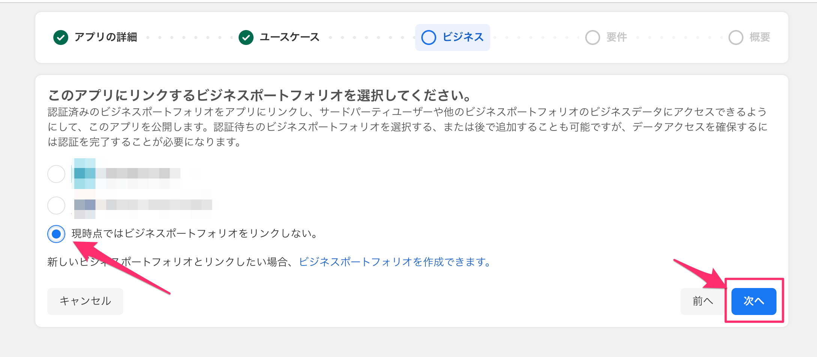Click the grey circle icon beside 概要
The height and width of the screenshot is (357, 817).
[736, 37]
